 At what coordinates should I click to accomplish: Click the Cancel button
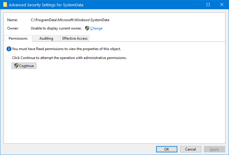click(x=190, y=149)
